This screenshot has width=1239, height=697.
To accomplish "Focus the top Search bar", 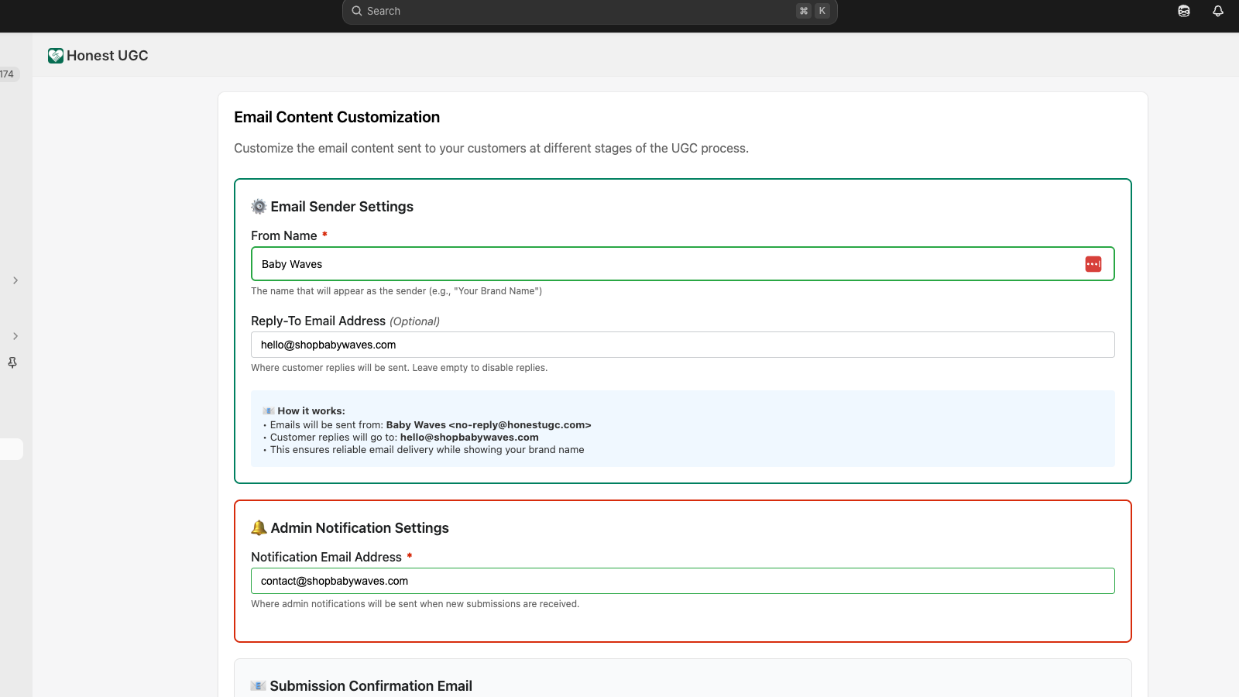I will [x=573, y=11].
